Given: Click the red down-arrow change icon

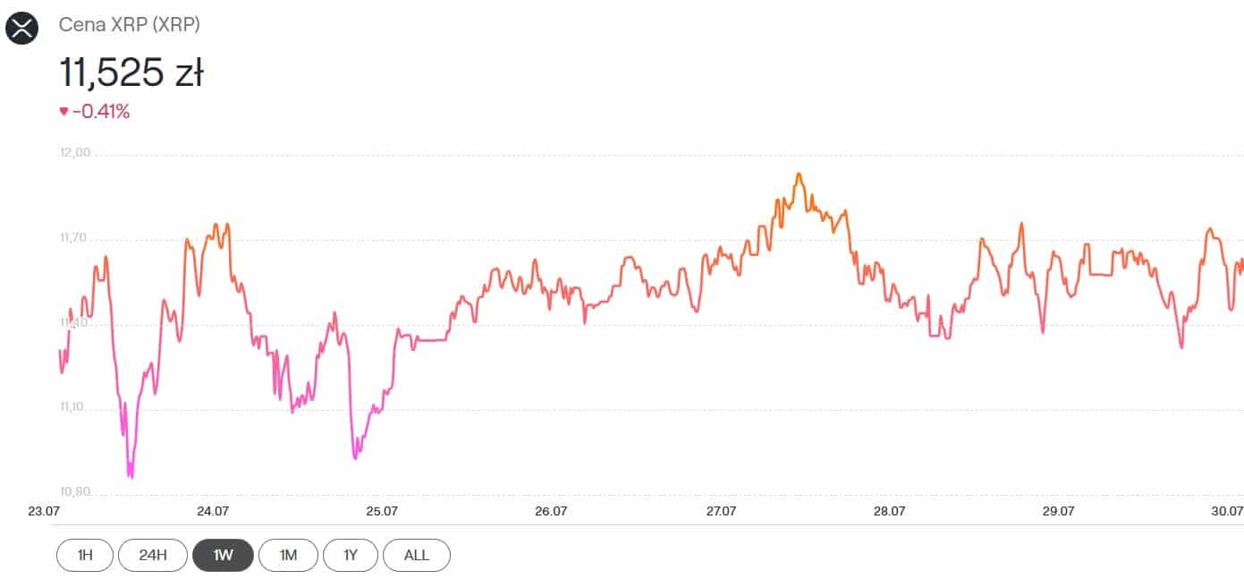Looking at the screenshot, I should (x=63, y=112).
